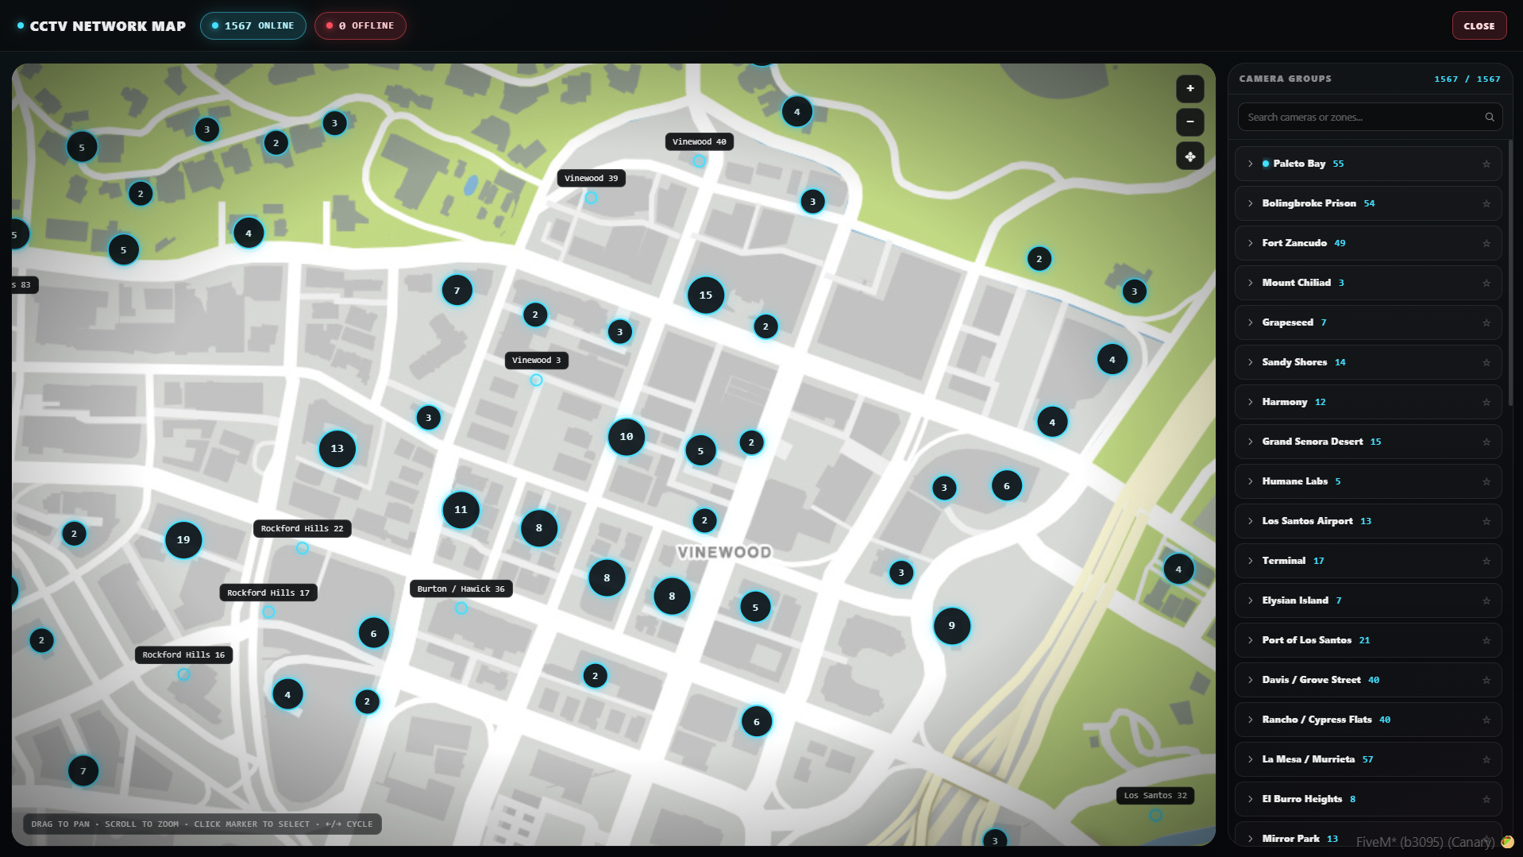
Task: Favorite the Paleto Bay group star
Action: pos(1486,164)
